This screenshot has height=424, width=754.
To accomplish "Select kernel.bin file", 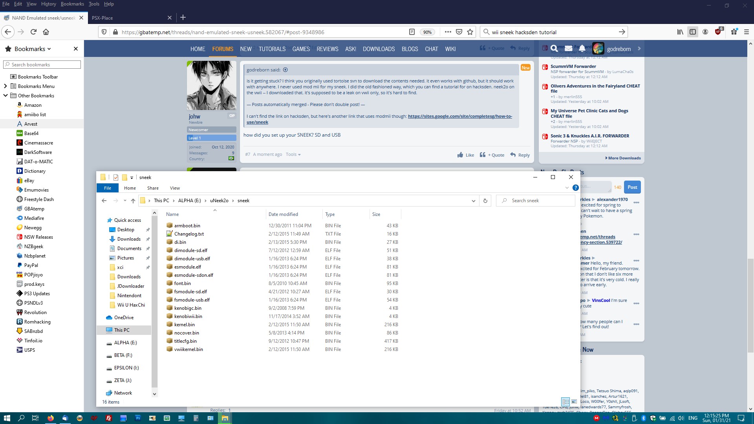I will pyautogui.click(x=184, y=325).
